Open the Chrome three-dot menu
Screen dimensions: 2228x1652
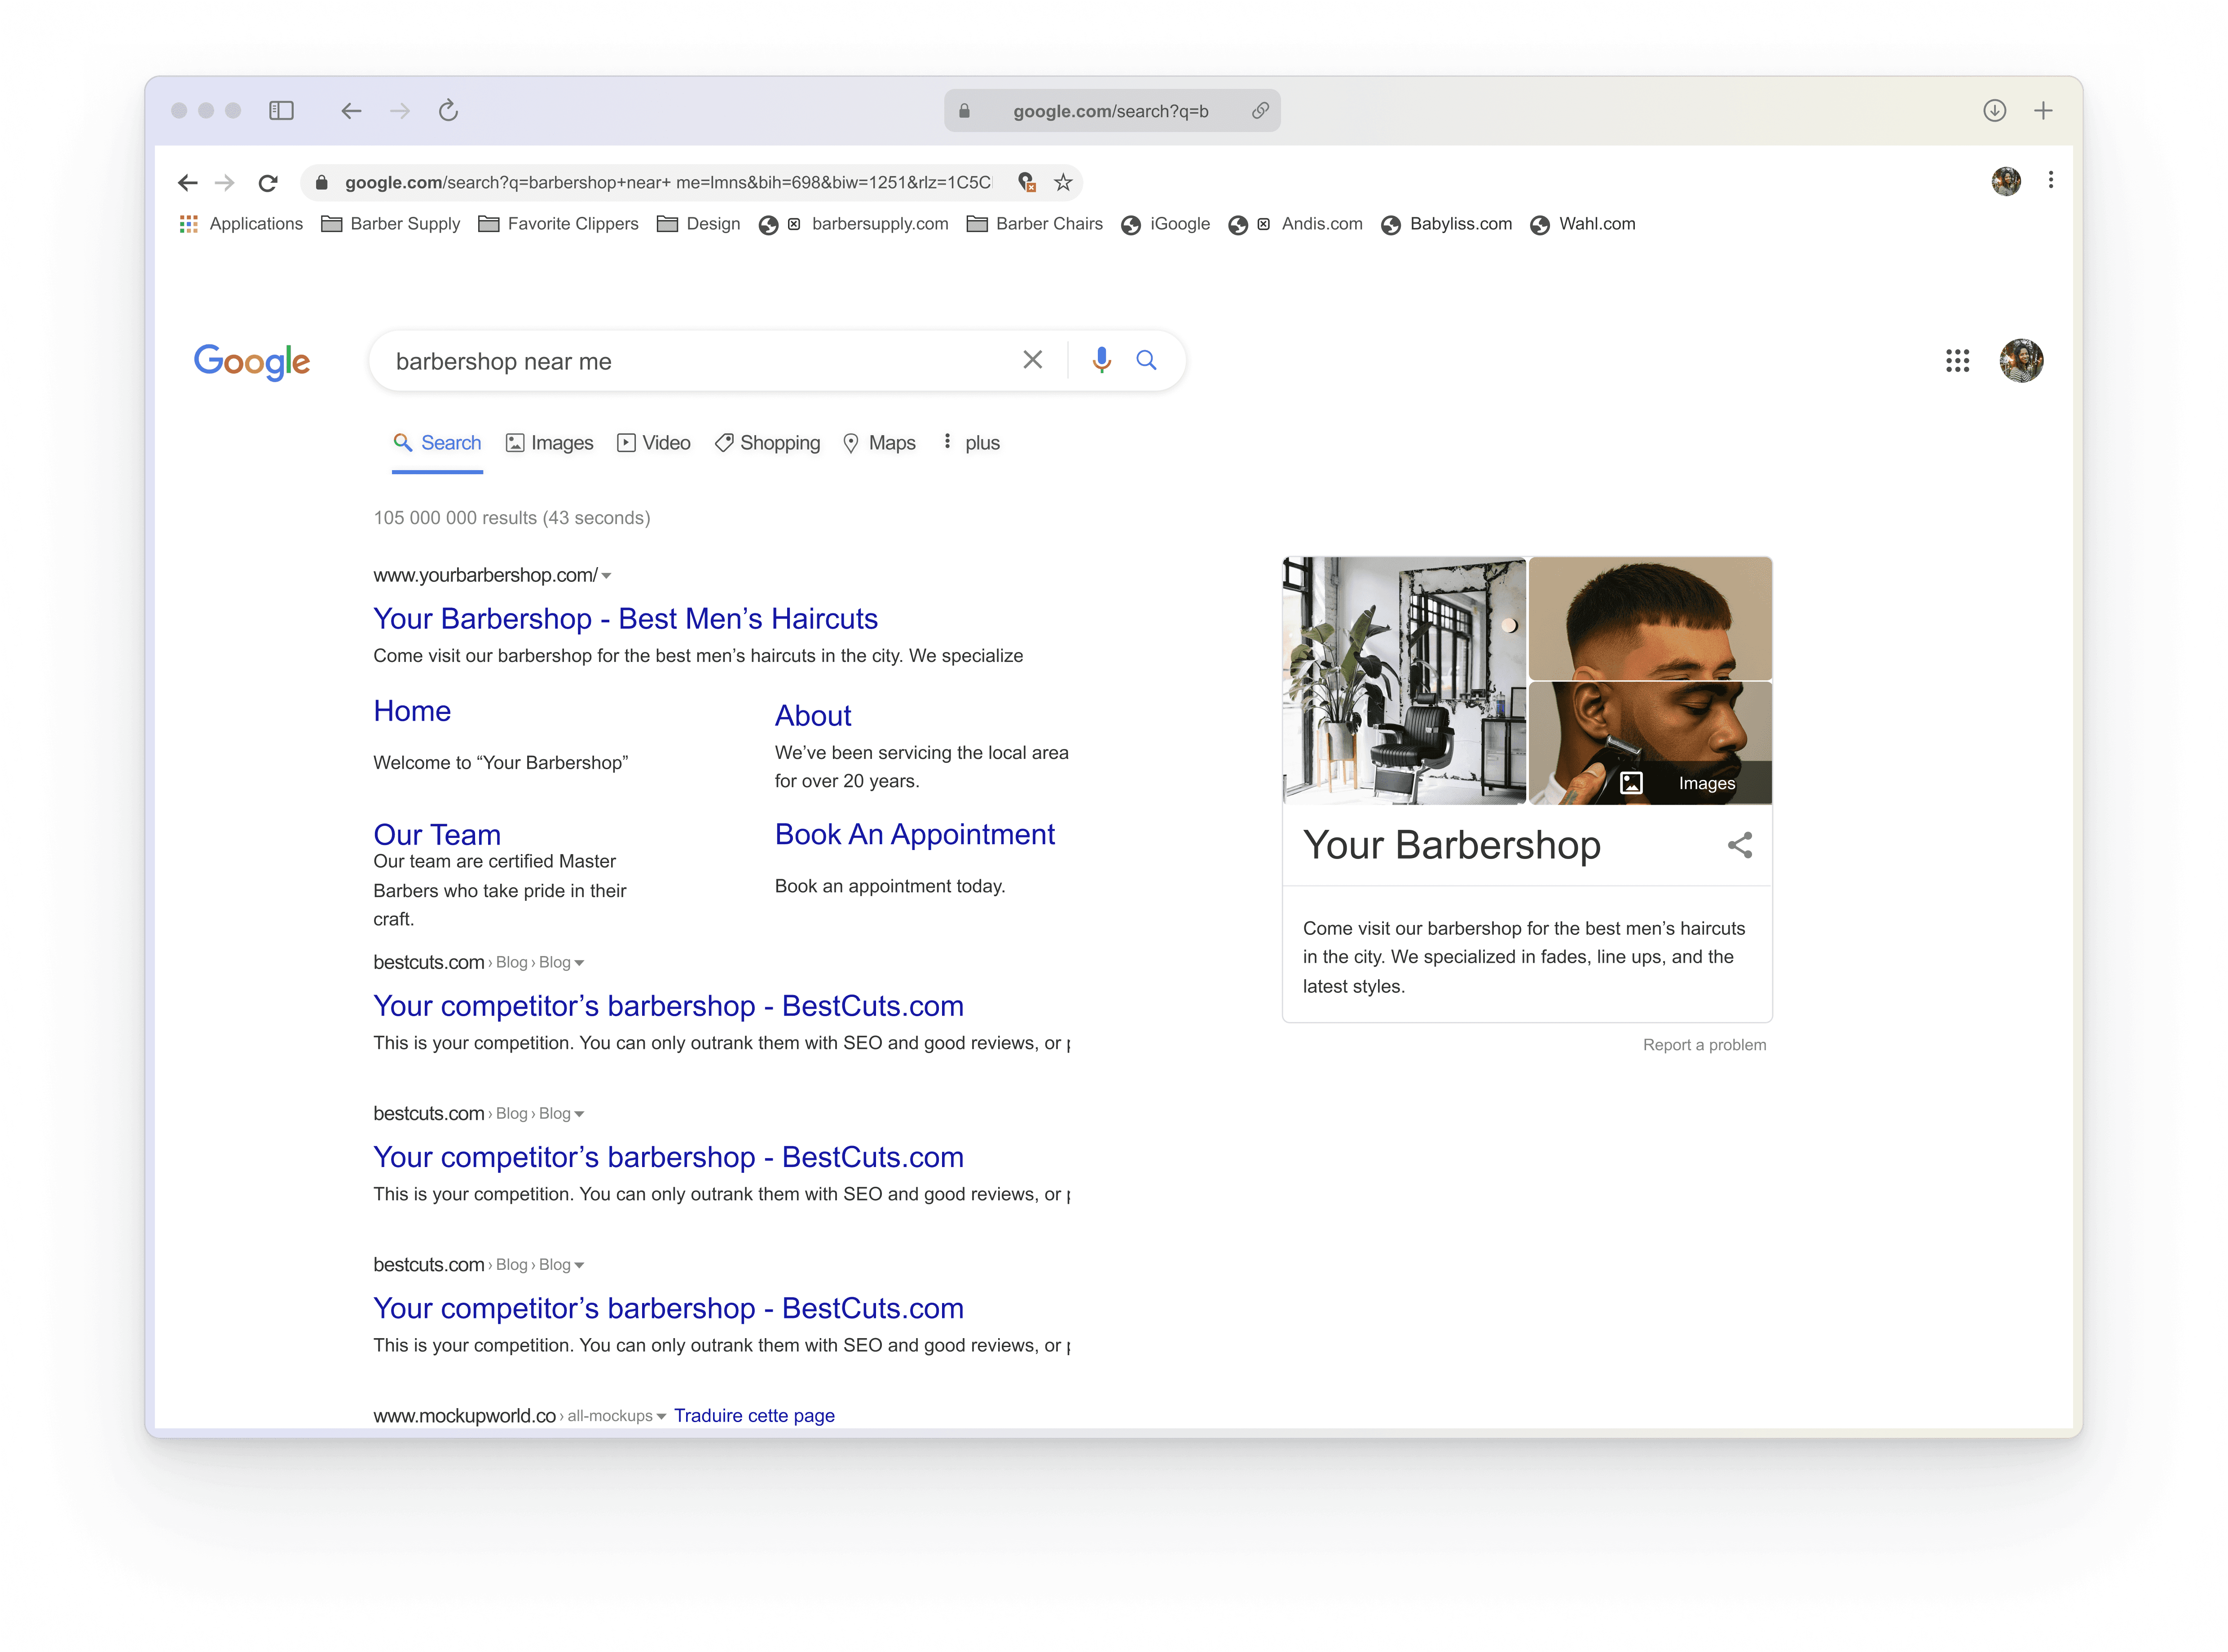pos(2051,180)
